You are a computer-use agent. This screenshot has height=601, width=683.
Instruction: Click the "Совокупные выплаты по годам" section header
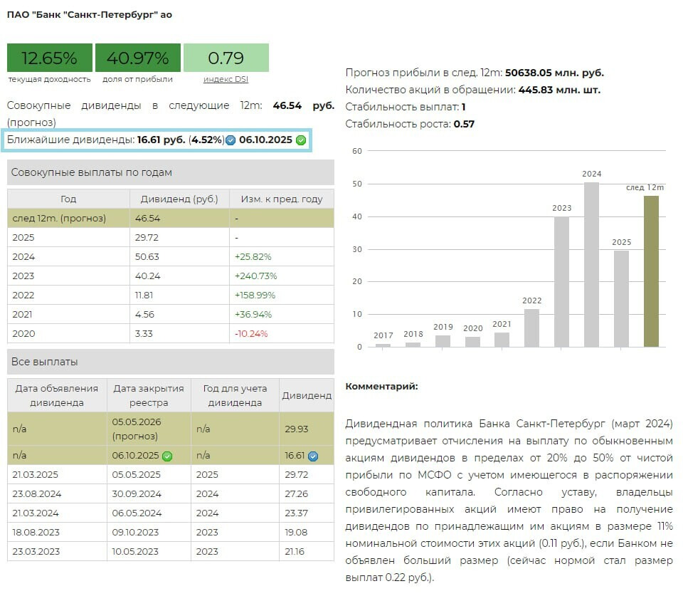pyautogui.click(x=170, y=172)
